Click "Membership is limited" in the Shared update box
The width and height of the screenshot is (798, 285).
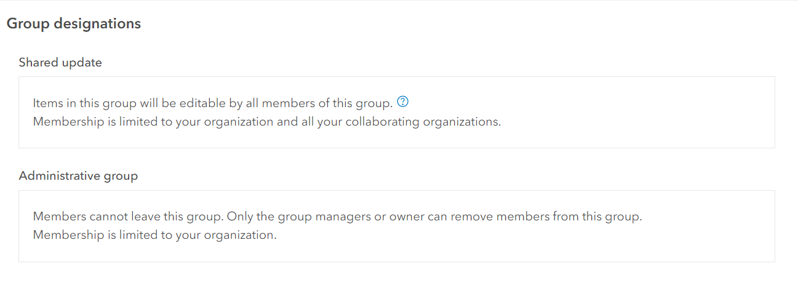pyautogui.click(x=87, y=122)
